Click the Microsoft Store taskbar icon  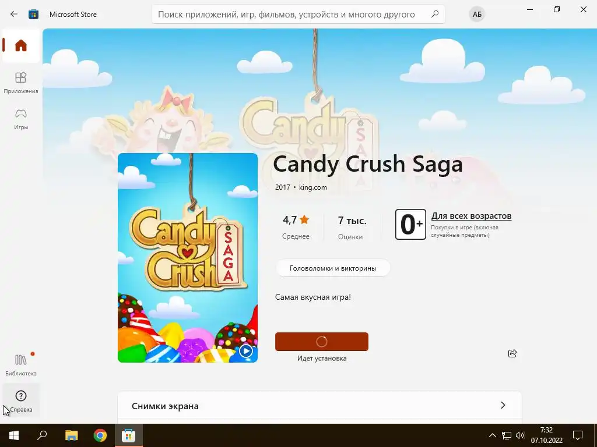tap(129, 435)
